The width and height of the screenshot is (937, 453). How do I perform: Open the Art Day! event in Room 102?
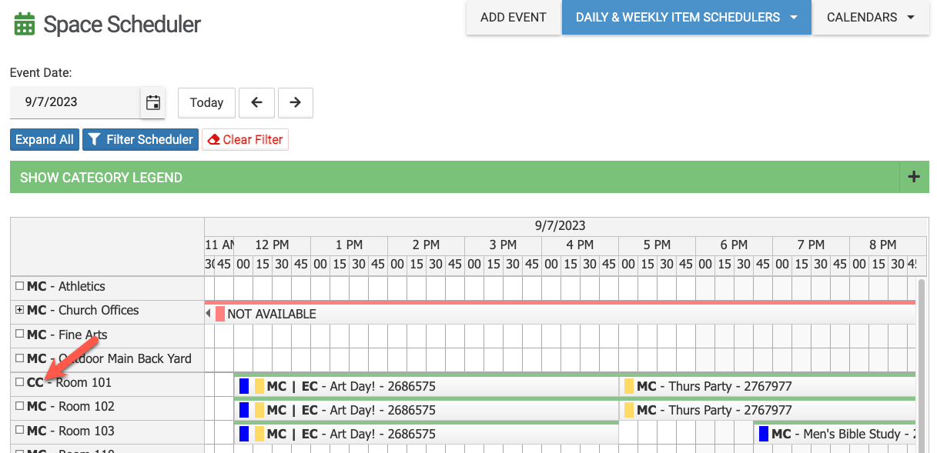pyautogui.click(x=427, y=410)
